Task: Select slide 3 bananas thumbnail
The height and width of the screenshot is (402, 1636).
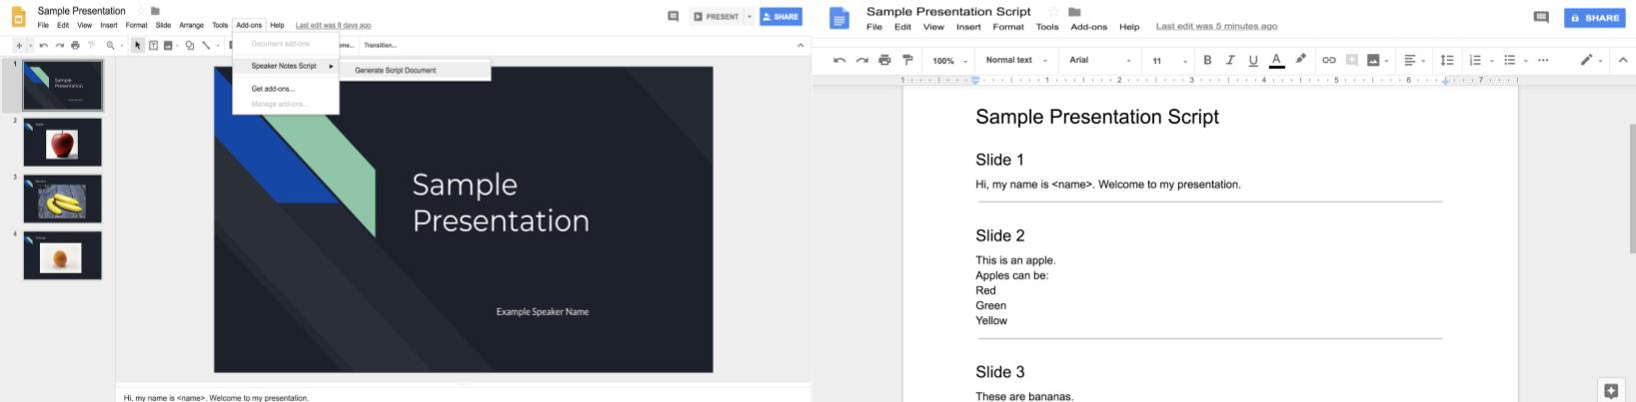Action: pos(62,200)
